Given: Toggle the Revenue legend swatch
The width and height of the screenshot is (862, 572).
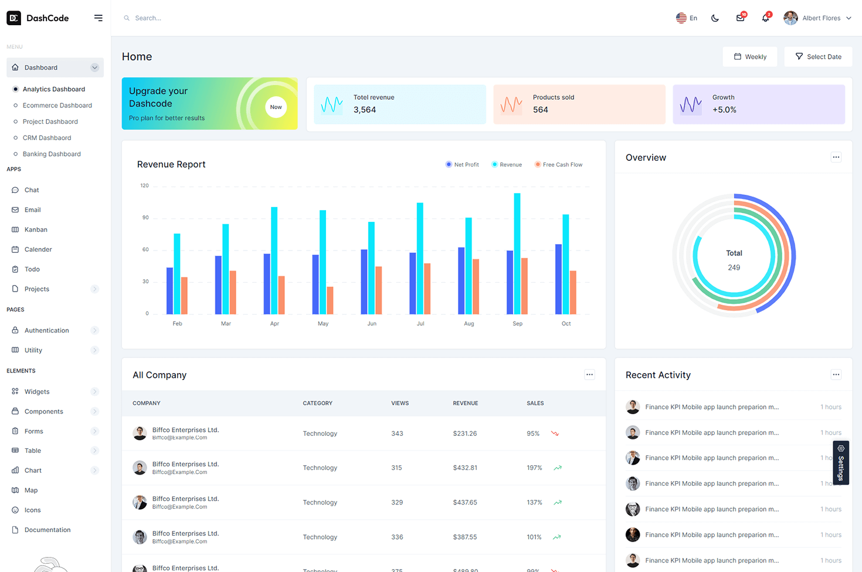Looking at the screenshot, I should tap(494, 164).
